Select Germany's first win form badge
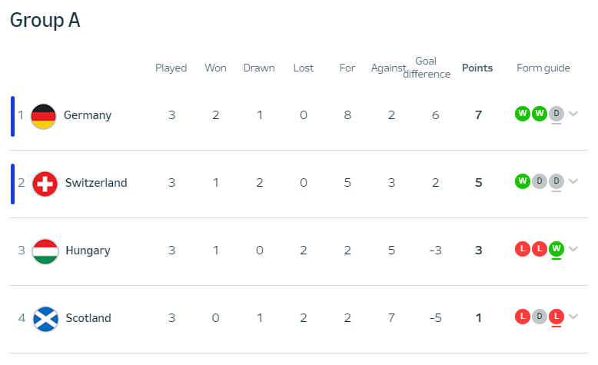The image size is (598, 365). pos(523,114)
